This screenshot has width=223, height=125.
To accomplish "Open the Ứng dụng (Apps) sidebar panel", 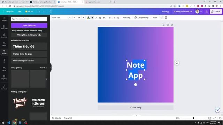I will pos(4,77).
